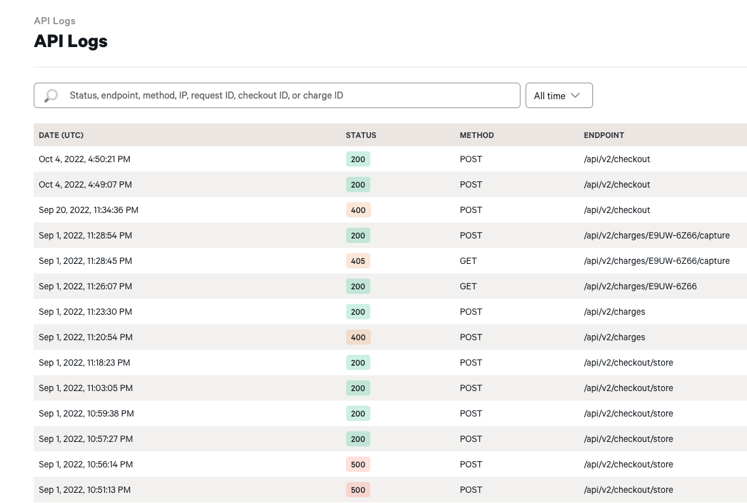Open the E9UW-6Z66 capture endpoint entry
This screenshot has height=503, width=747.
657,235
